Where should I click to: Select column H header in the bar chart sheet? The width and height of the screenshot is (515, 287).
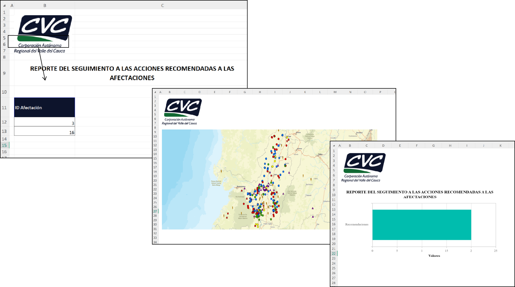coord(450,145)
